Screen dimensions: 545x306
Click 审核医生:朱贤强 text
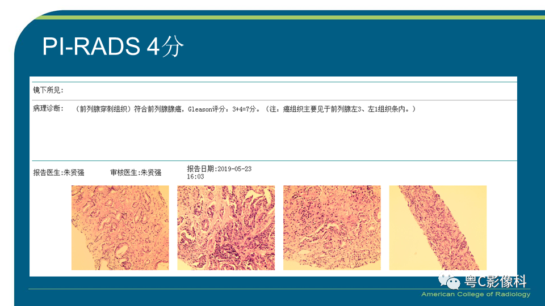pyautogui.click(x=136, y=172)
